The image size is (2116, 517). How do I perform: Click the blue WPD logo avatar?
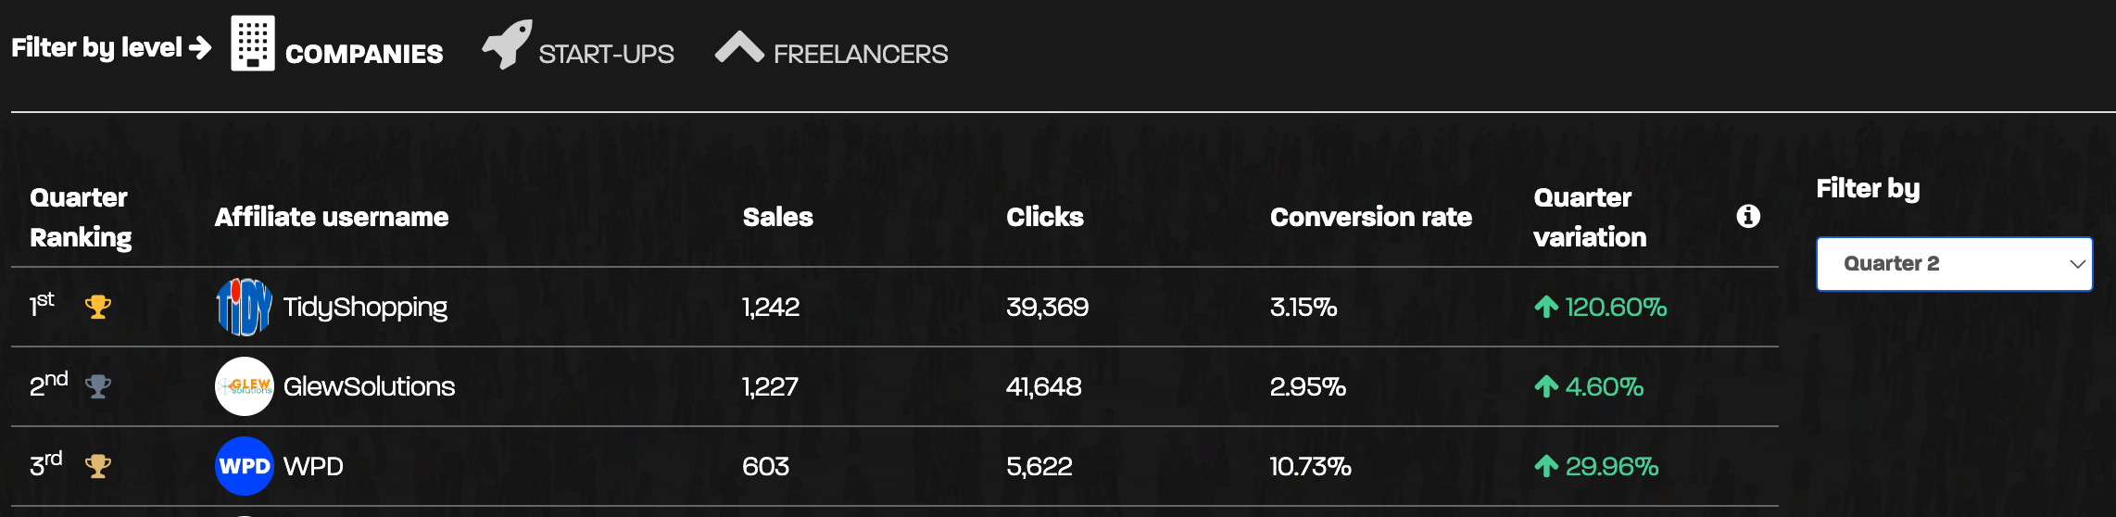pos(245,466)
